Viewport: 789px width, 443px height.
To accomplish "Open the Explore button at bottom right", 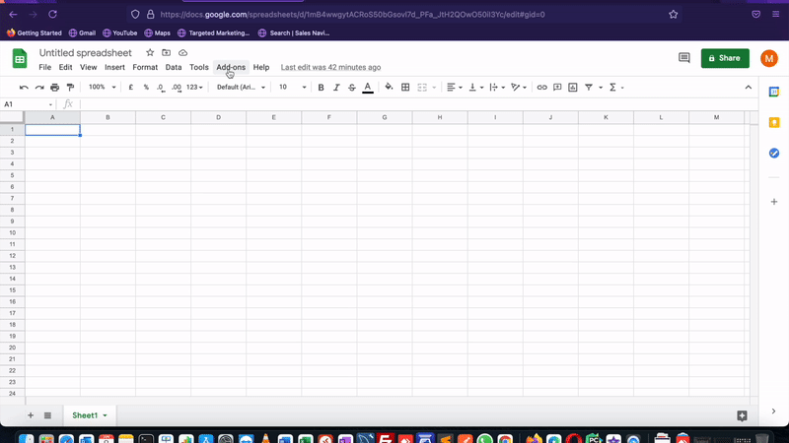I will click(x=742, y=415).
